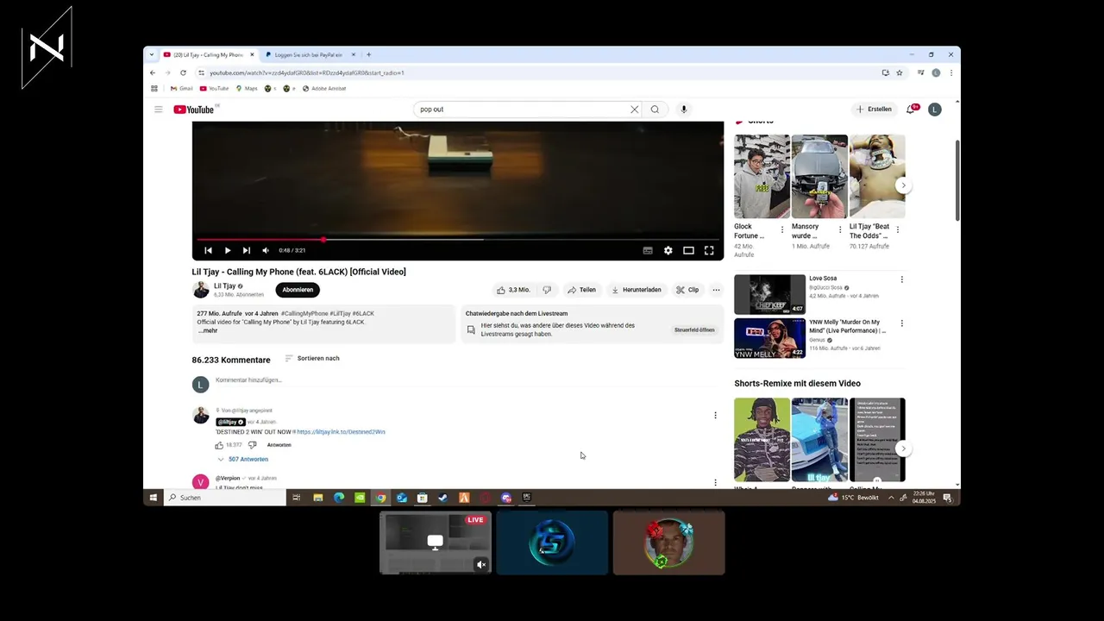The width and height of the screenshot is (1104, 621).
Task: Open options for Lil Tjay Beat The Odds short
Action: pyautogui.click(x=898, y=229)
